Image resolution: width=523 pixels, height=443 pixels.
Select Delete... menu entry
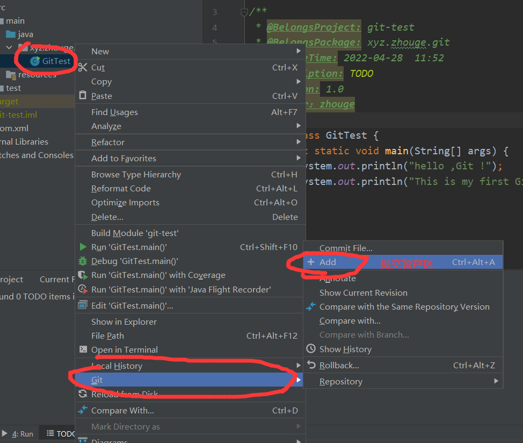tap(190, 217)
